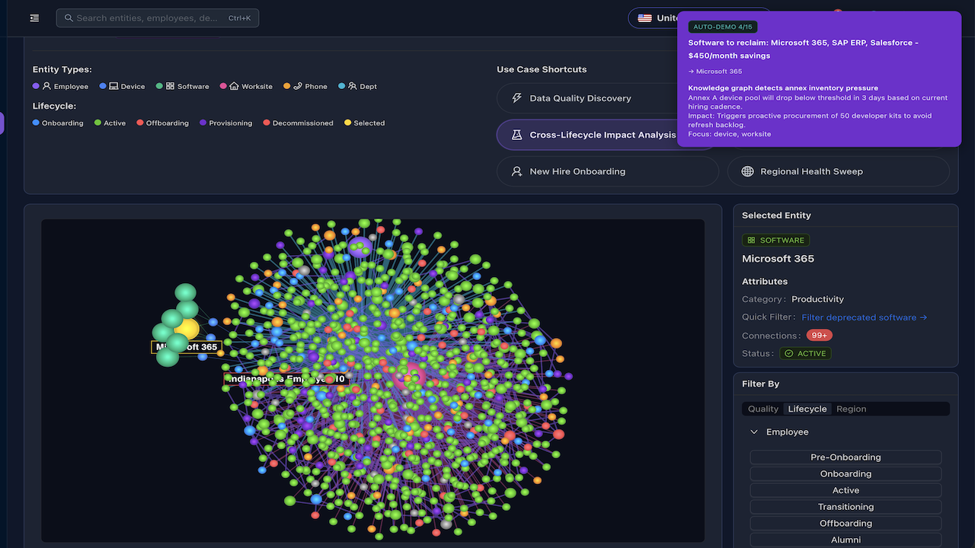The width and height of the screenshot is (975, 548).
Task: Click the magnifier icon in search bar
Action: 69,18
